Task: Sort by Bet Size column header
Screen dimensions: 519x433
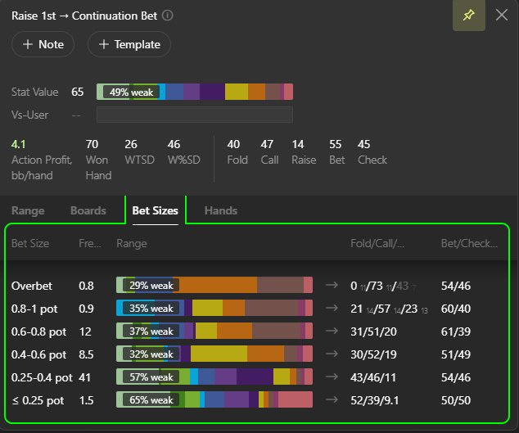Action: (x=30, y=244)
